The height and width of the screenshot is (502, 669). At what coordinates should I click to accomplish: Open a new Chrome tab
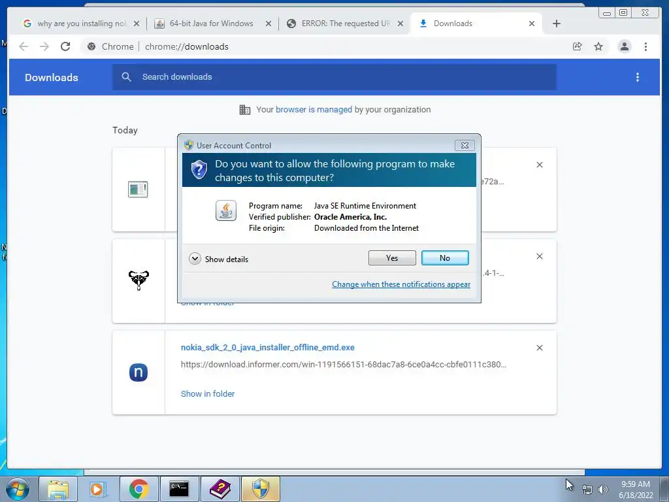557,24
